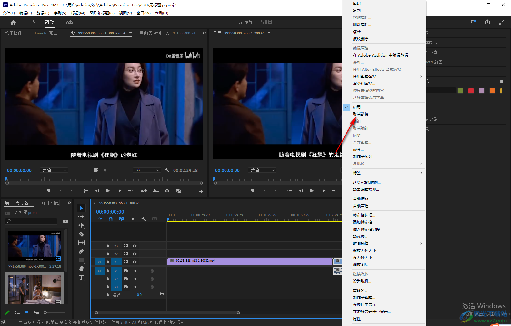This screenshot has height=326, width=511.
Task: Select the Type tool
Action: 81,277
